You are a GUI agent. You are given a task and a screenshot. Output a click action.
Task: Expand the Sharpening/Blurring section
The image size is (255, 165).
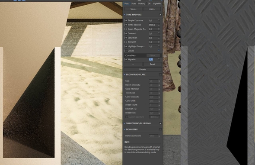coord(124,123)
